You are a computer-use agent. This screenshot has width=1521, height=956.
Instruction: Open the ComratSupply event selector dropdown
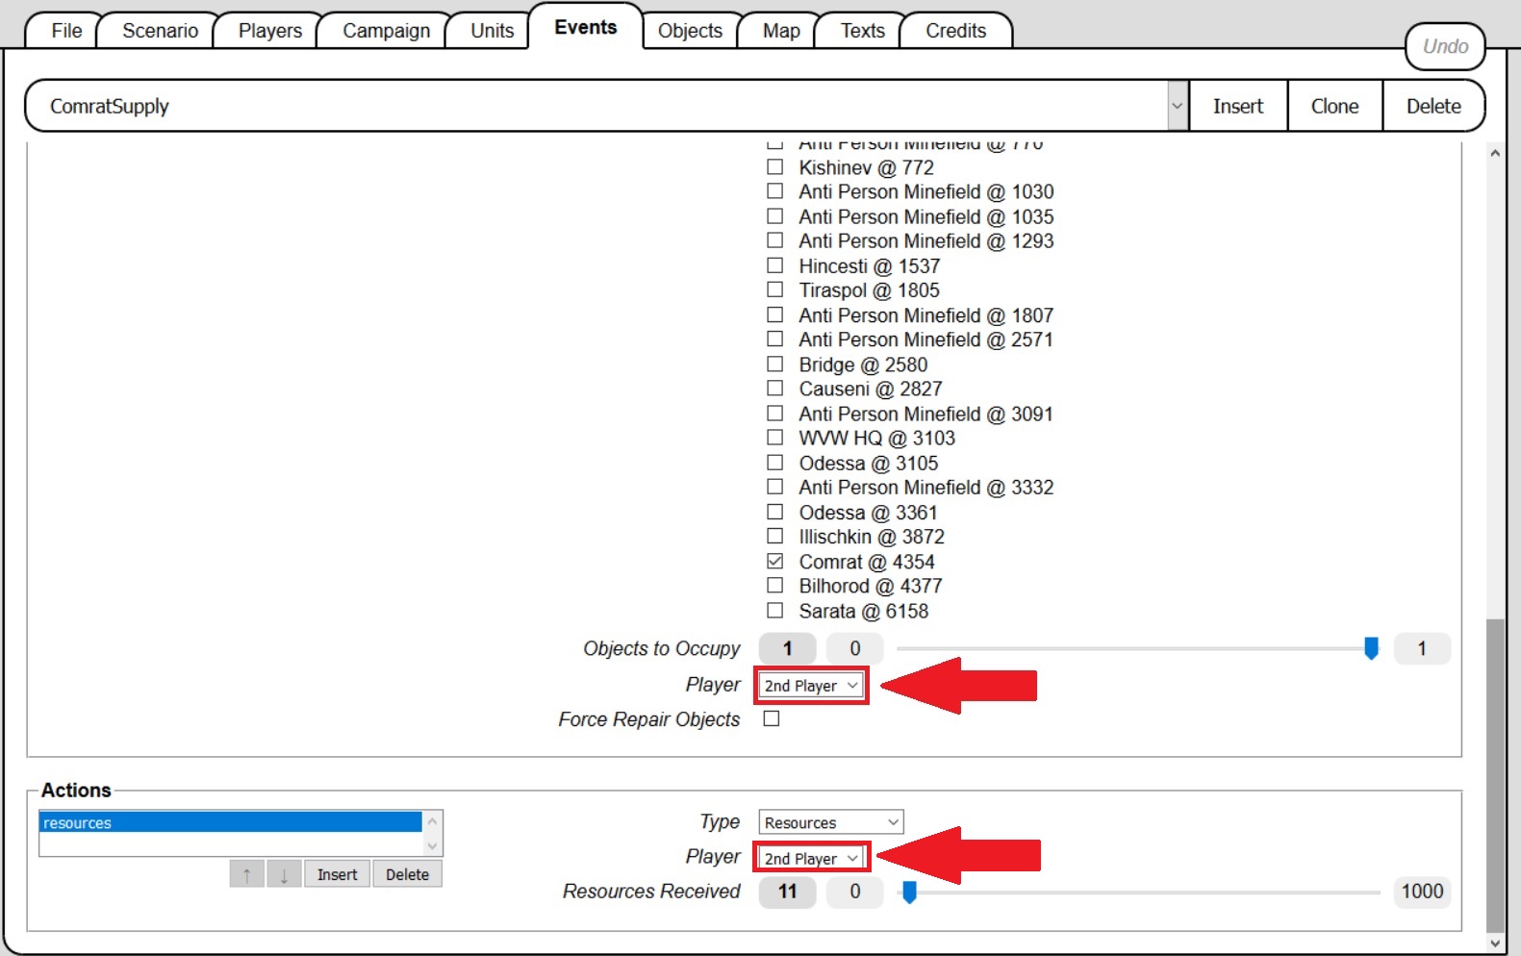click(x=1177, y=106)
